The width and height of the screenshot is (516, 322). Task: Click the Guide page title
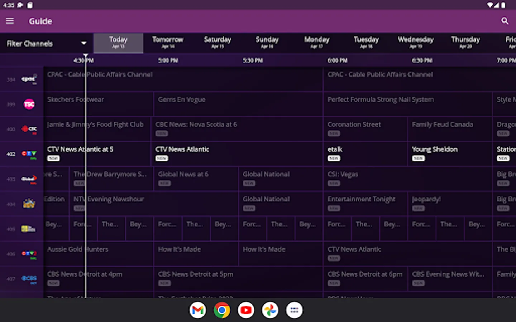[x=40, y=21]
